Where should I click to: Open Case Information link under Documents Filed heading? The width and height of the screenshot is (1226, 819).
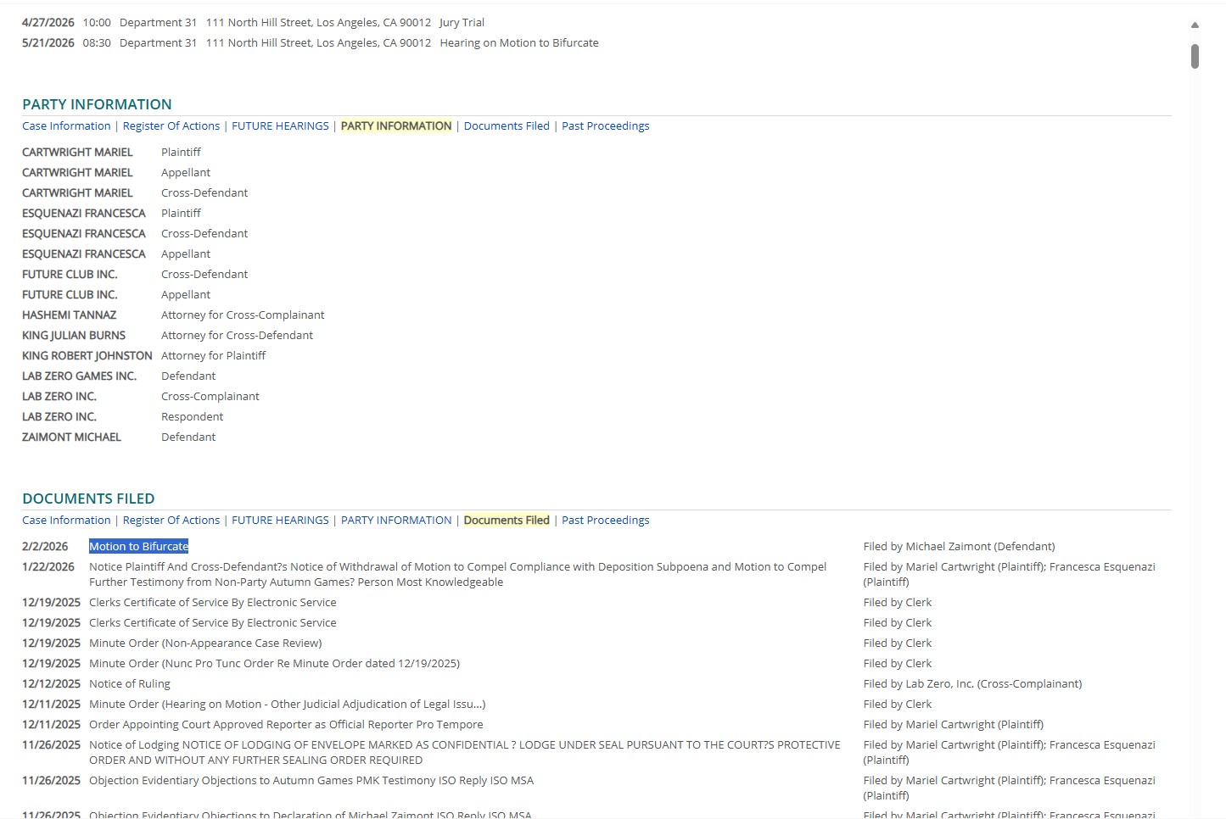click(66, 521)
